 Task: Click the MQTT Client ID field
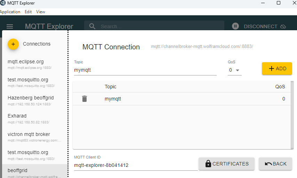[136, 165]
